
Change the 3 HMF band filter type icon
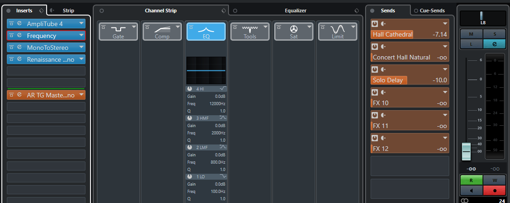coord(223,118)
